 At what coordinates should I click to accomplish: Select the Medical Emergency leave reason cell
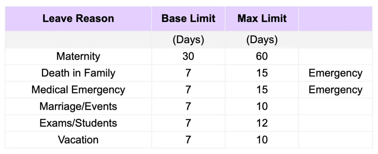tap(78, 90)
